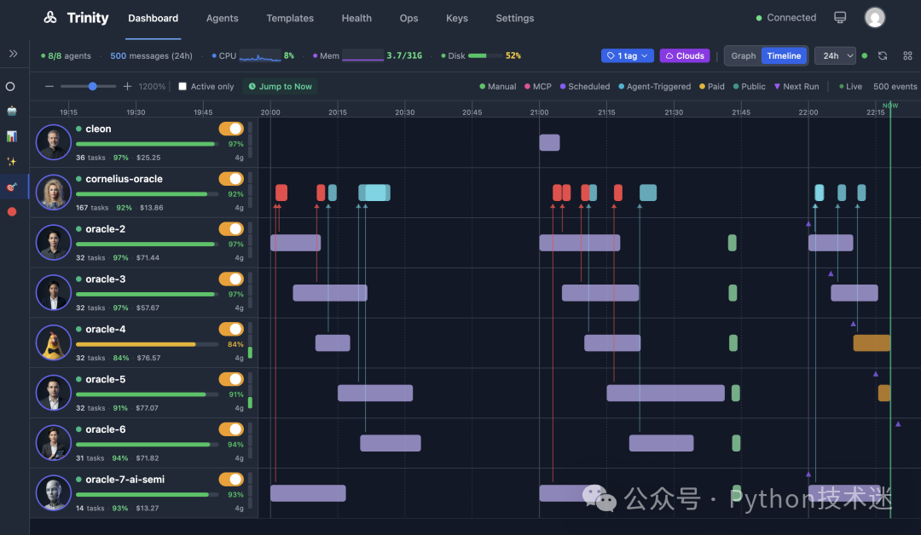This screenshot has width=921, height=535.
Task: Open the robot face sidebar icon
Action: pos(12,111)
